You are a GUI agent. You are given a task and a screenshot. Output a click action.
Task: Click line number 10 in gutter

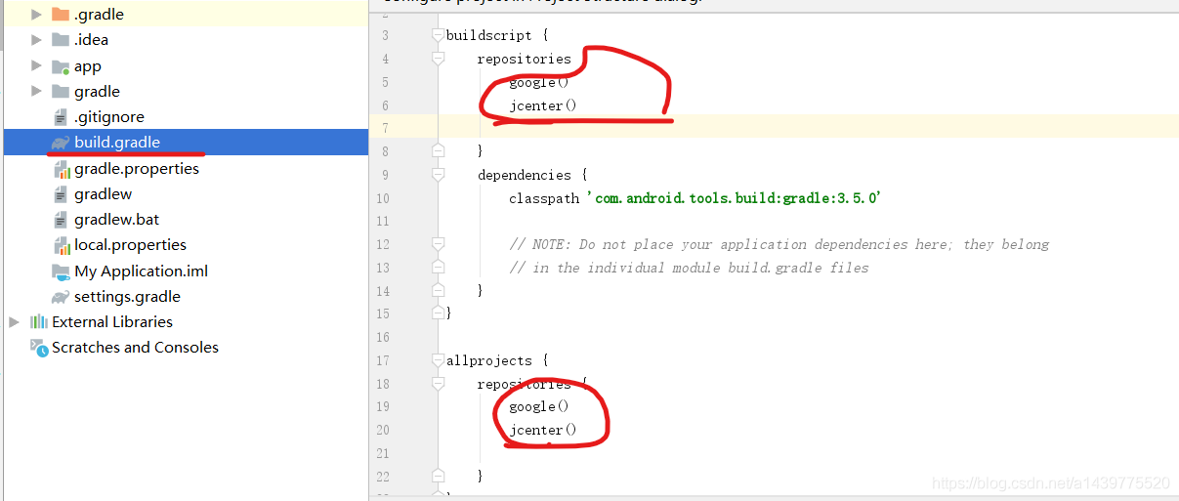tap(381, 198)
